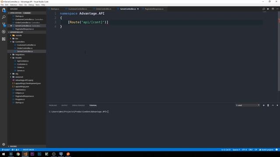Open the Edit menu
The height and width of the screenshot is (157, 280).
point(7,5)
